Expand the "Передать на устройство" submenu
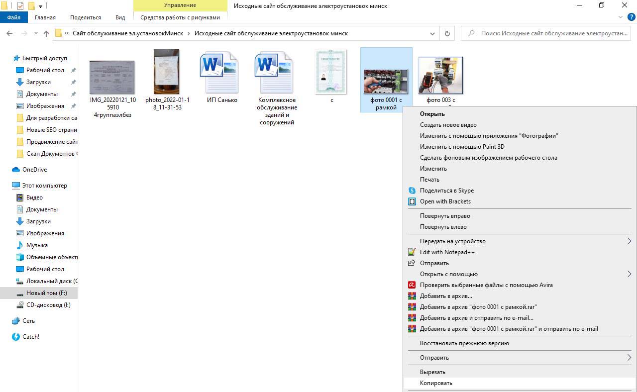 [x=629, y=241]
